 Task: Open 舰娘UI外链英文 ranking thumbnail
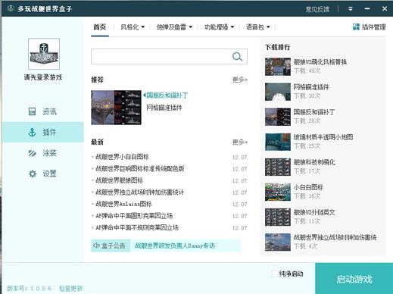[278, 217]
